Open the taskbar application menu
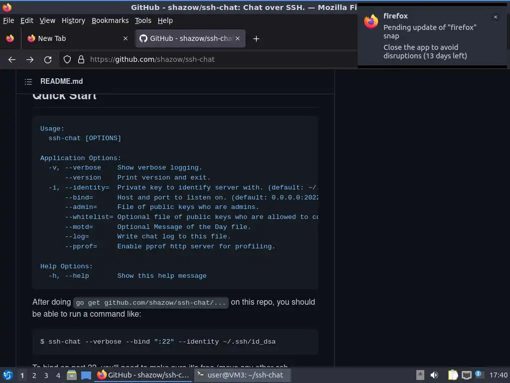 8,375
